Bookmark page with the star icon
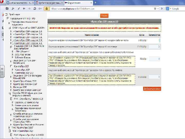The height and width of the screenshot is (139, 185). [x=155, y=9]
